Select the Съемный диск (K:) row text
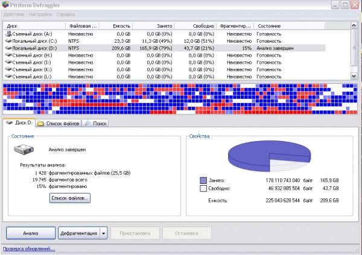This screenshot has width=362, height=255. pos(32,69)
